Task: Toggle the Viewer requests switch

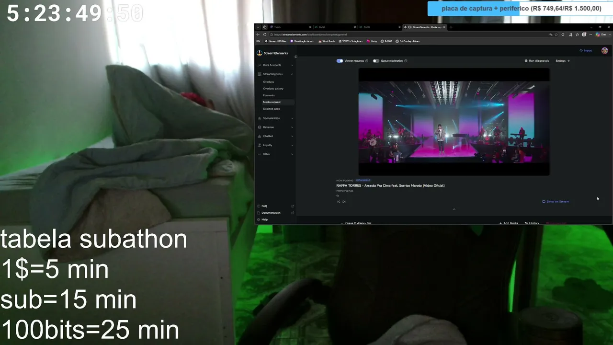Action: [340, 61]
